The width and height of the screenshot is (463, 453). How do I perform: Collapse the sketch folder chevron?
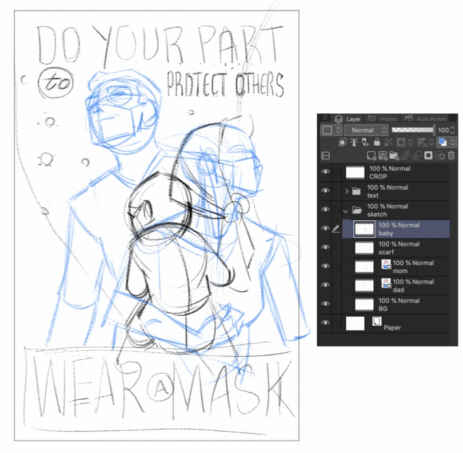point(346,211)
